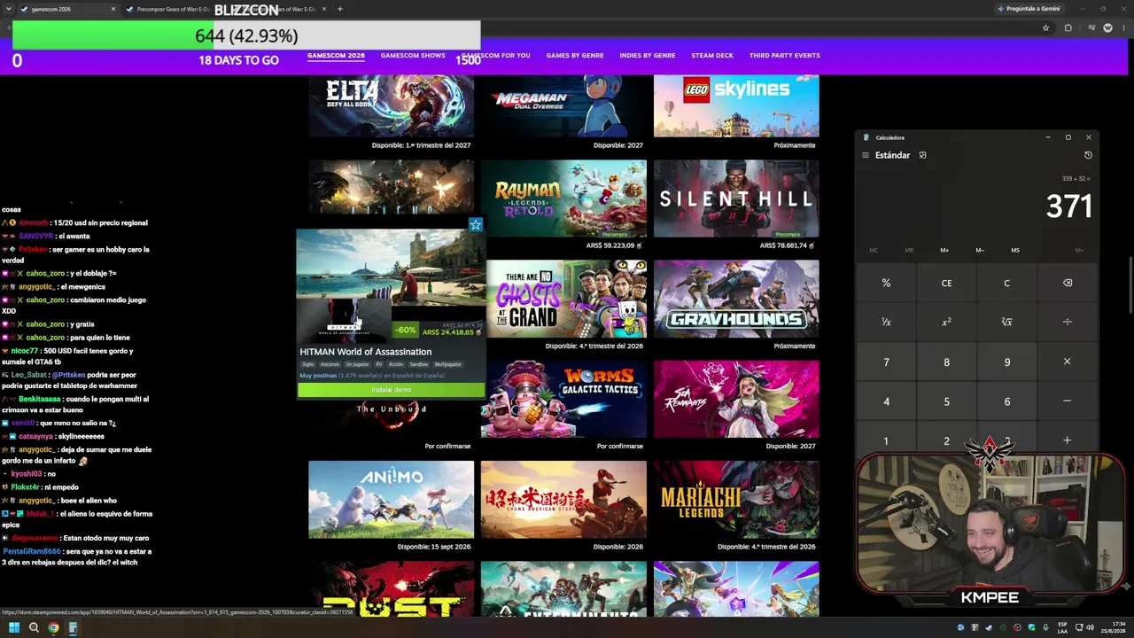Open the Mariachi Legends game card
1134x638 pixels.
point(736,500)
